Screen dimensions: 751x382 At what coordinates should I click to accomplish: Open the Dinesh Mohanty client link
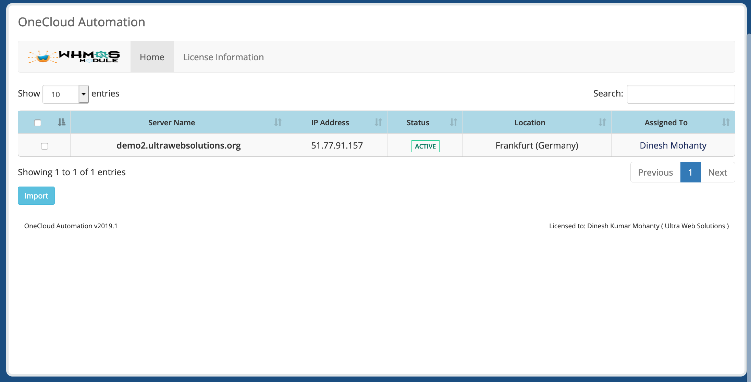tap(673, 145)
